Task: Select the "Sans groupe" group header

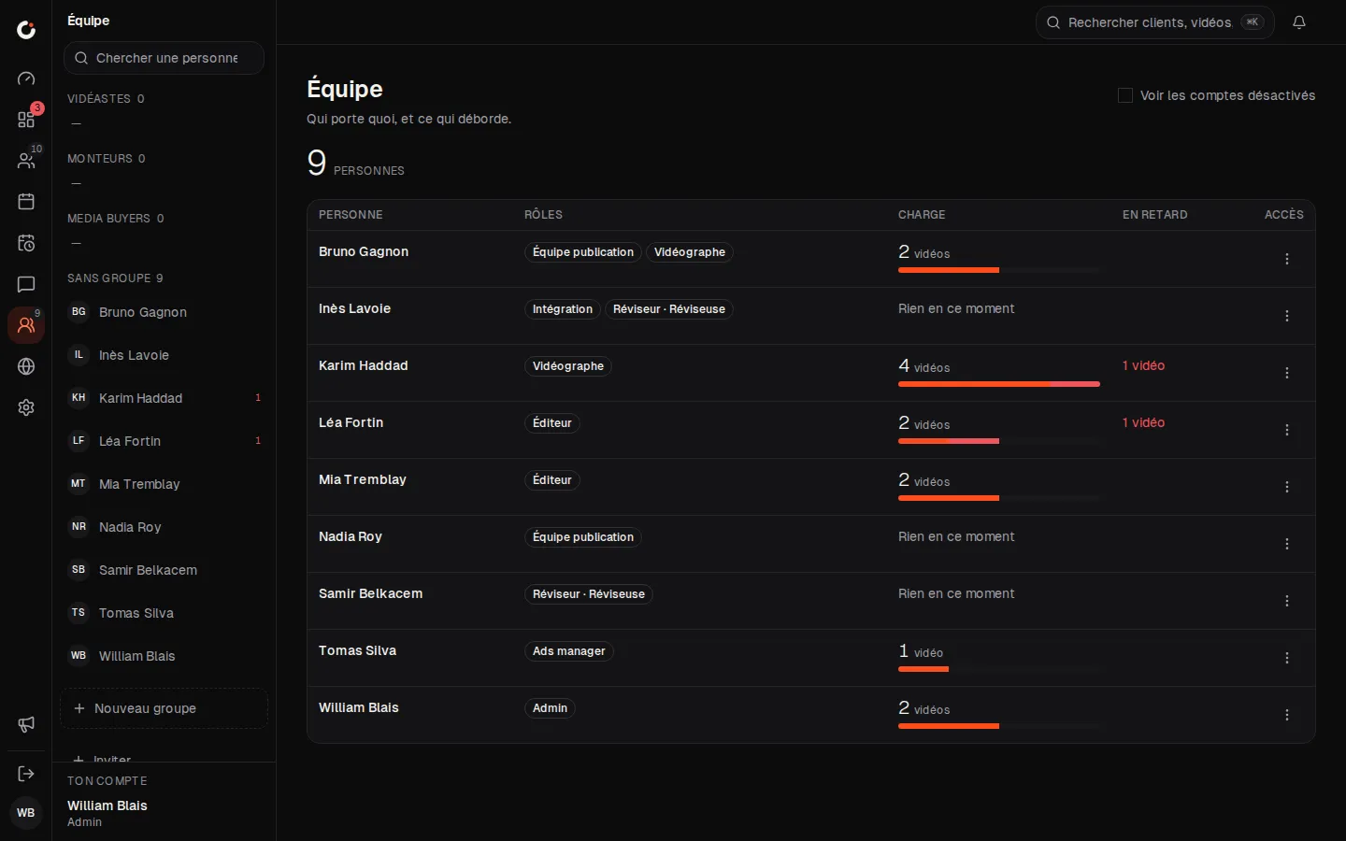Action: (115, 278)
